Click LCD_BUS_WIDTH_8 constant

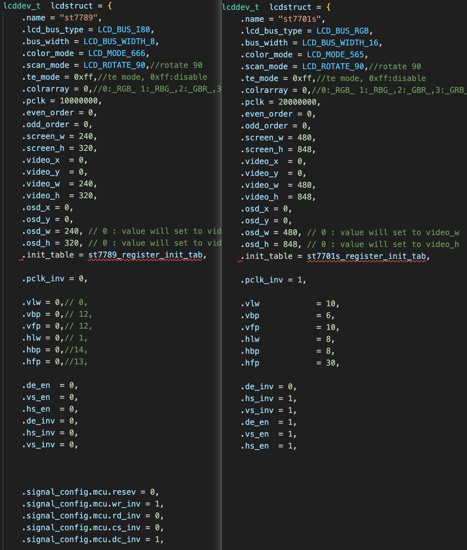(119, 41)
